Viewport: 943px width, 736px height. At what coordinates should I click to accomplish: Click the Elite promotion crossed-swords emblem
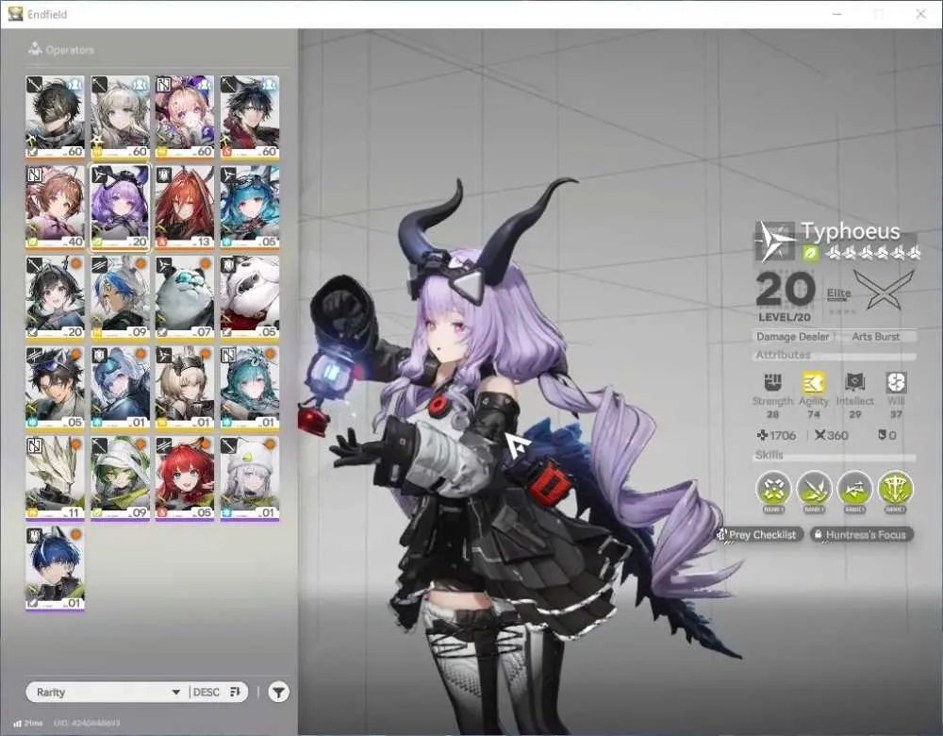[x=884, y=290]
